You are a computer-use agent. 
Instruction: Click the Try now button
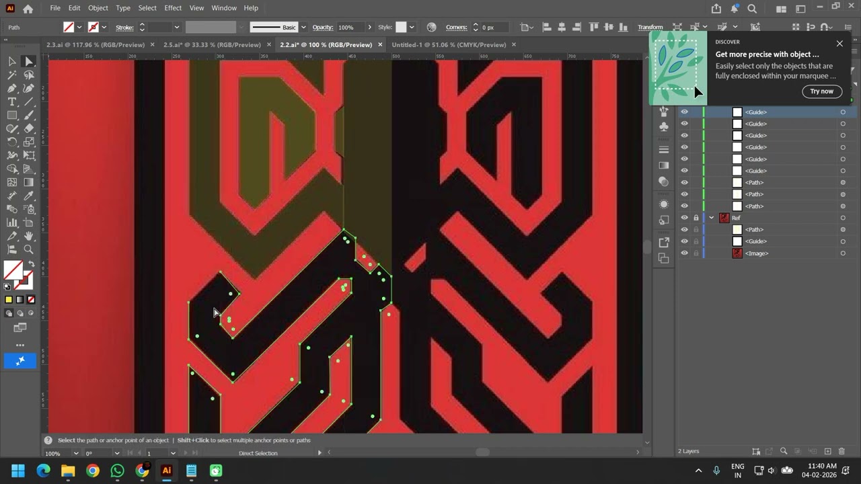click(821, 91)
